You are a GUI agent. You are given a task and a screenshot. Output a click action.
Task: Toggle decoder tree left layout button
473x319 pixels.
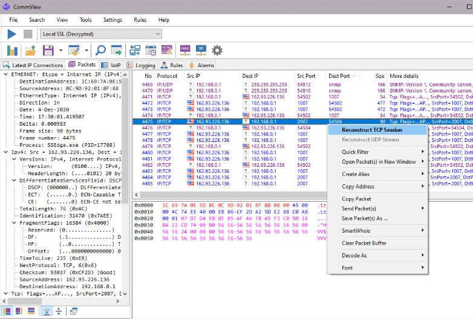click(x=7, y=311)
